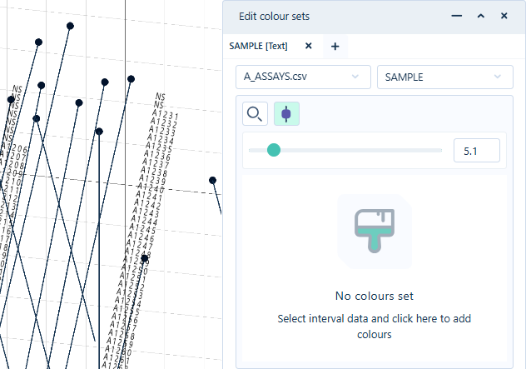Select the drillhole point right of label A1239
The image size is (526, 369).
[213, 180]
